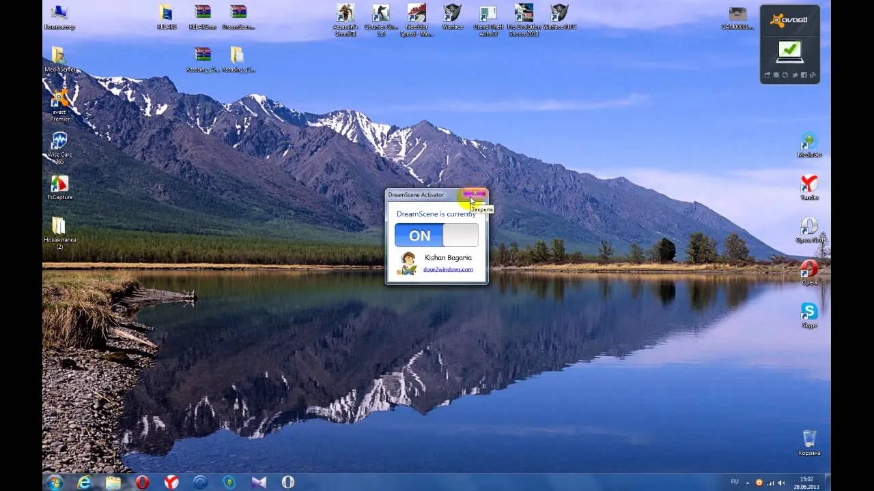The width and height of the screenshot is (874, 491).
Task: Launch red Opera from the taskbar
Action: click(142, 482)
